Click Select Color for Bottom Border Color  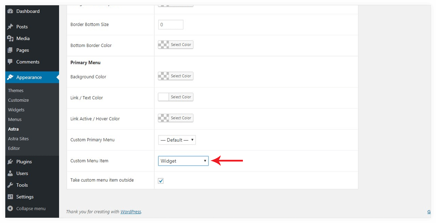point(181,45)
